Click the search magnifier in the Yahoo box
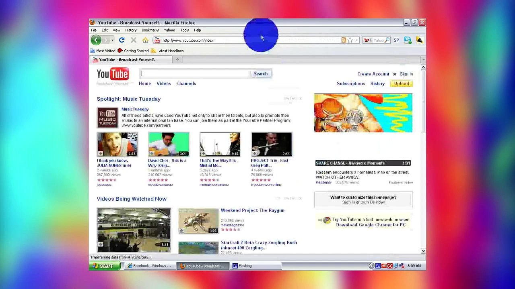This screenshot has height=289, width=515. tap(387, 40)
